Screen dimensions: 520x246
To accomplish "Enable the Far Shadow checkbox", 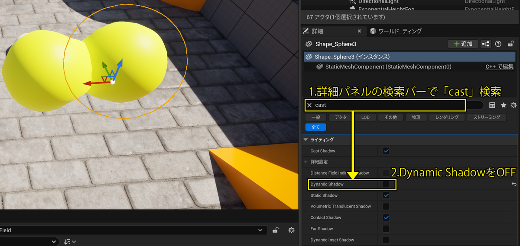I will (x=386, y=229).
